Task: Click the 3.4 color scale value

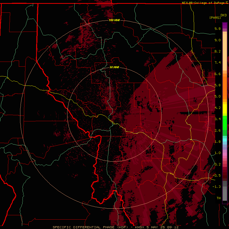Action: [x=218, y=119]
